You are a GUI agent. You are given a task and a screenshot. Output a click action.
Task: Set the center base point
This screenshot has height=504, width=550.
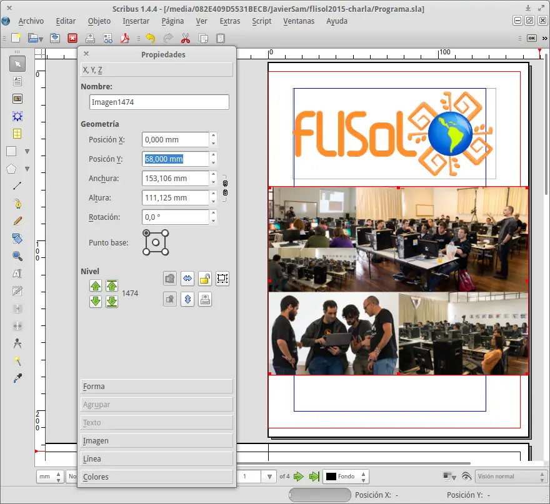coord(156,242)
